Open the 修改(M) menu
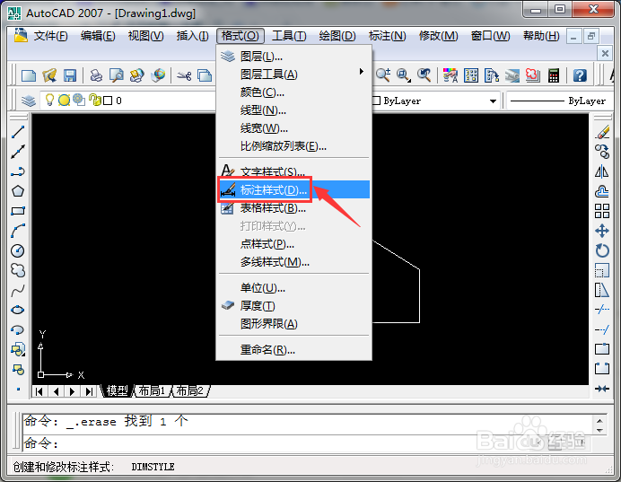 (438, 36)
